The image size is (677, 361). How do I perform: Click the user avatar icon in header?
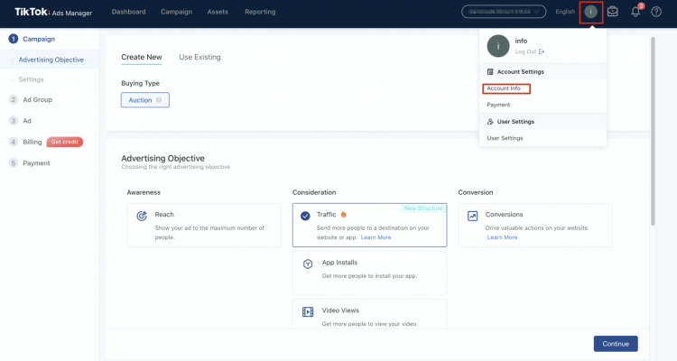(591, 12)
